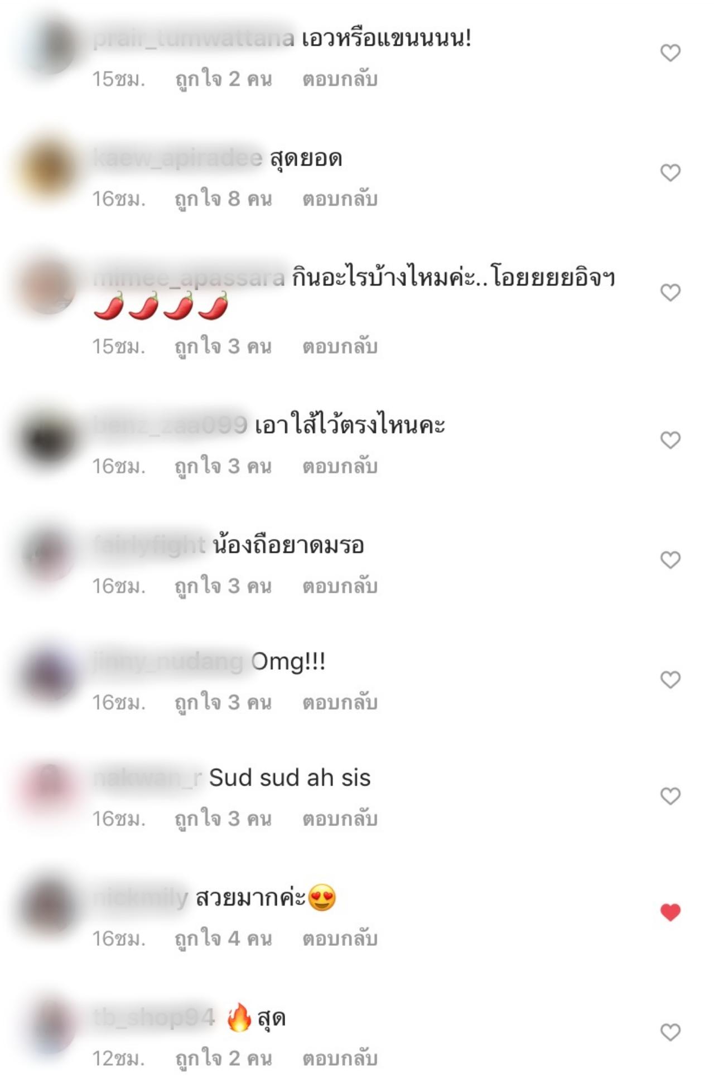
Task: View likes "ถูกใจ 8 คน" on สุดยอด comment
Action: 223,199
